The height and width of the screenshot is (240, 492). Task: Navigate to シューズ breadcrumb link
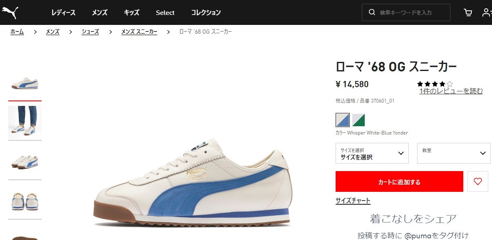tap(90, 31)
